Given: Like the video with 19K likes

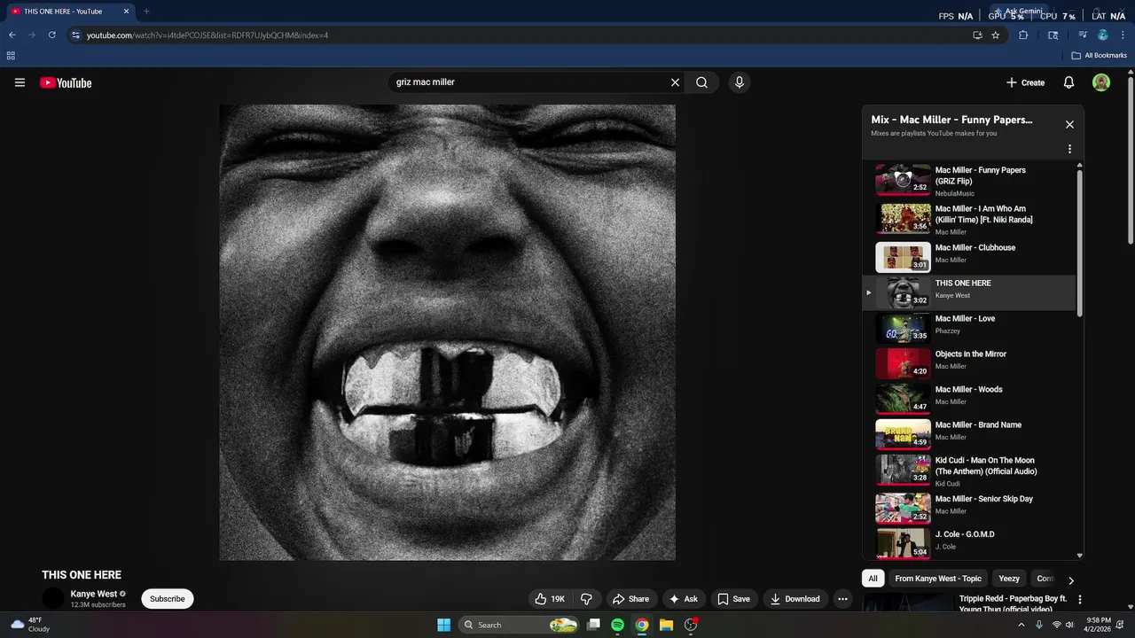Looking at the screenshot, I should pyautogui.click(x=549, y=599).
